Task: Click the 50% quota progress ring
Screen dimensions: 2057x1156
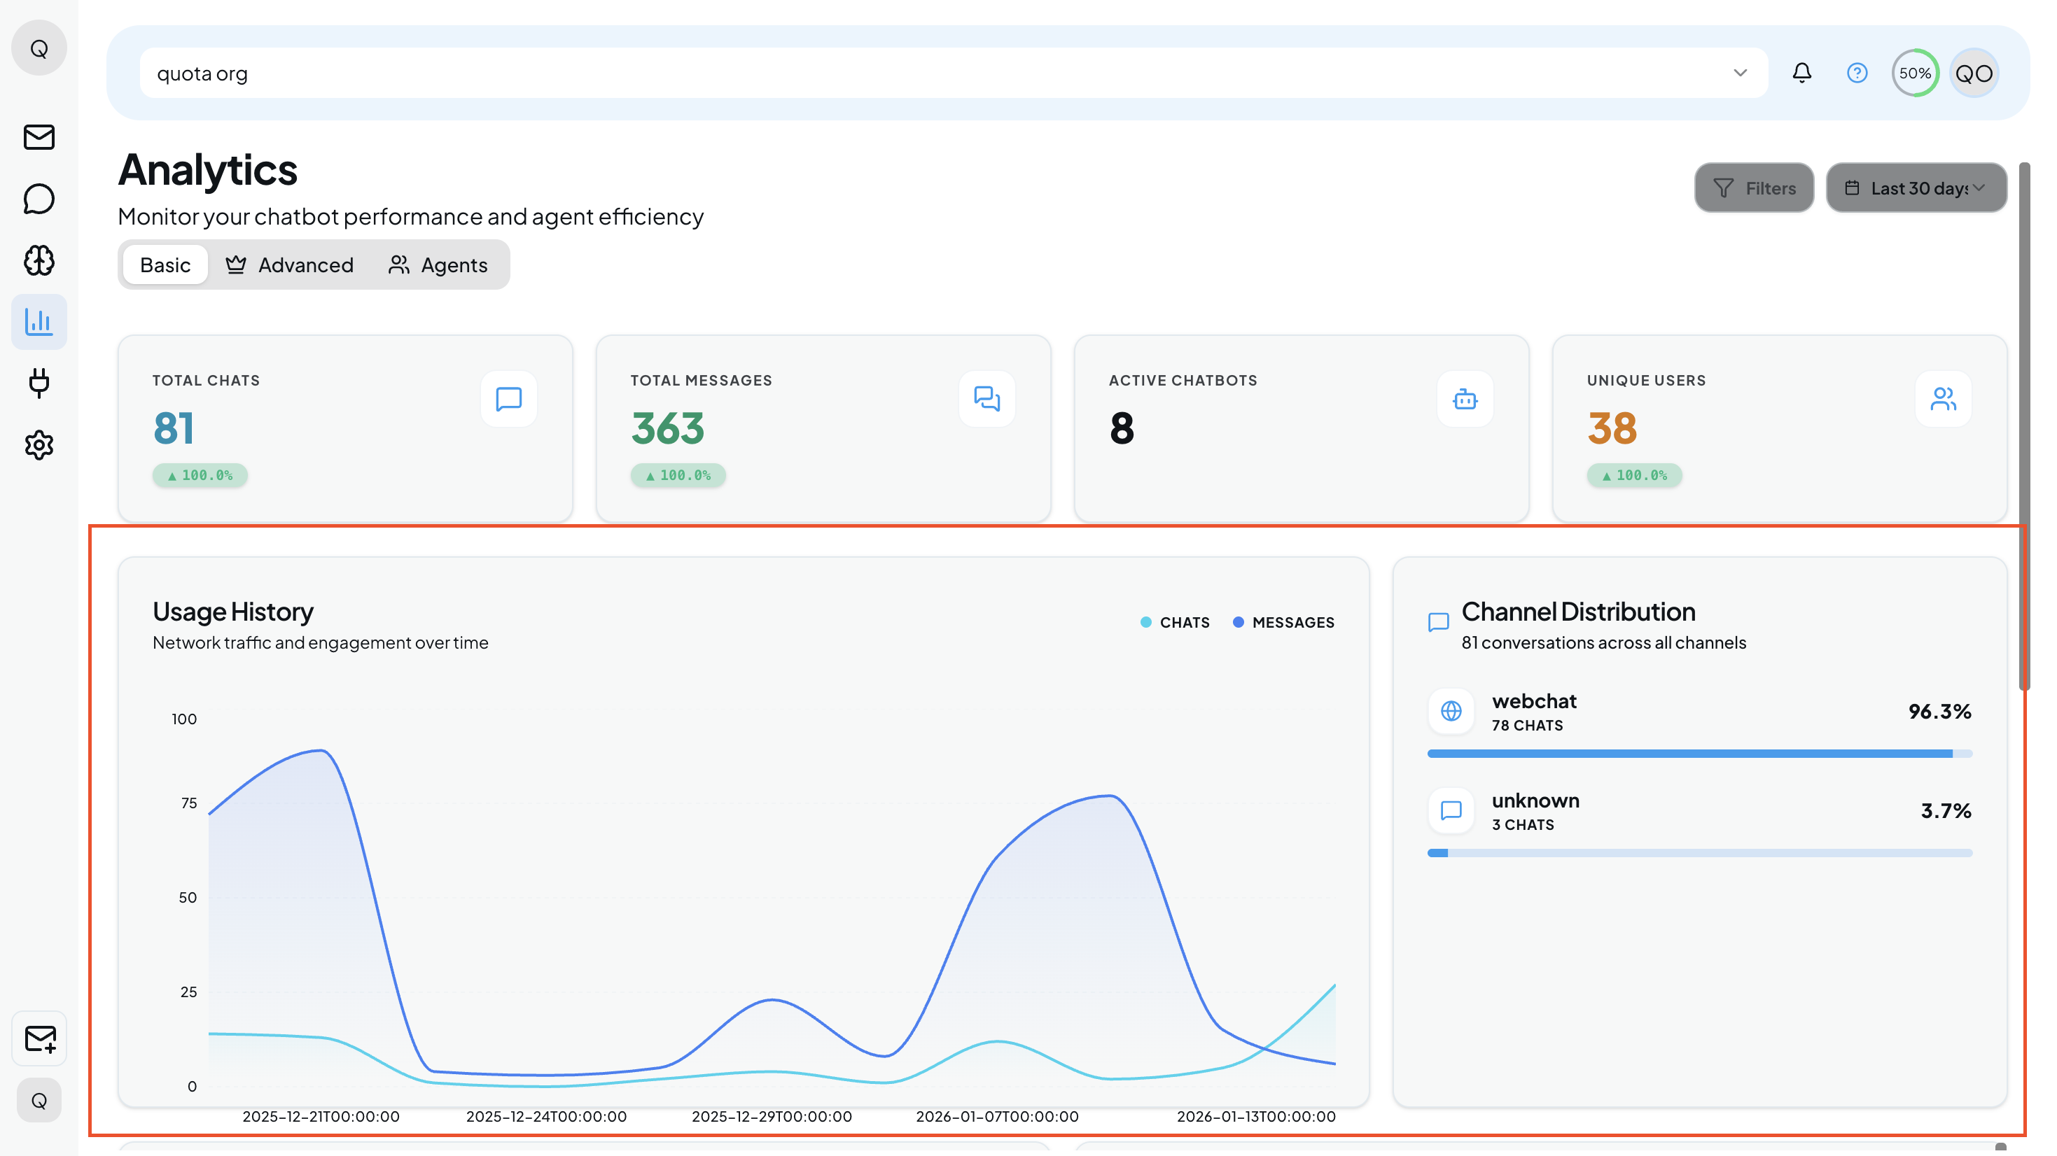Action: click(1915, 73)
